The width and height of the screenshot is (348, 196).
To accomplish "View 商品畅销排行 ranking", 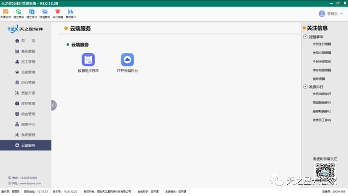I will point(322,103).
